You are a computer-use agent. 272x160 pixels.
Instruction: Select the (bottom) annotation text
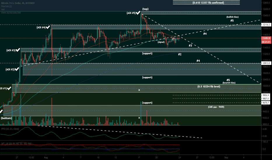pyautogui.click(x=6, y=118)
